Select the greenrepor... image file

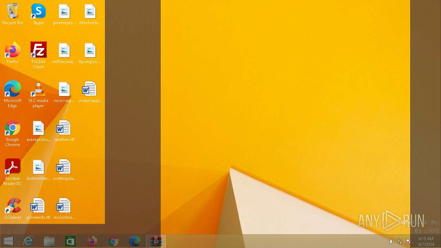(64, 14)
